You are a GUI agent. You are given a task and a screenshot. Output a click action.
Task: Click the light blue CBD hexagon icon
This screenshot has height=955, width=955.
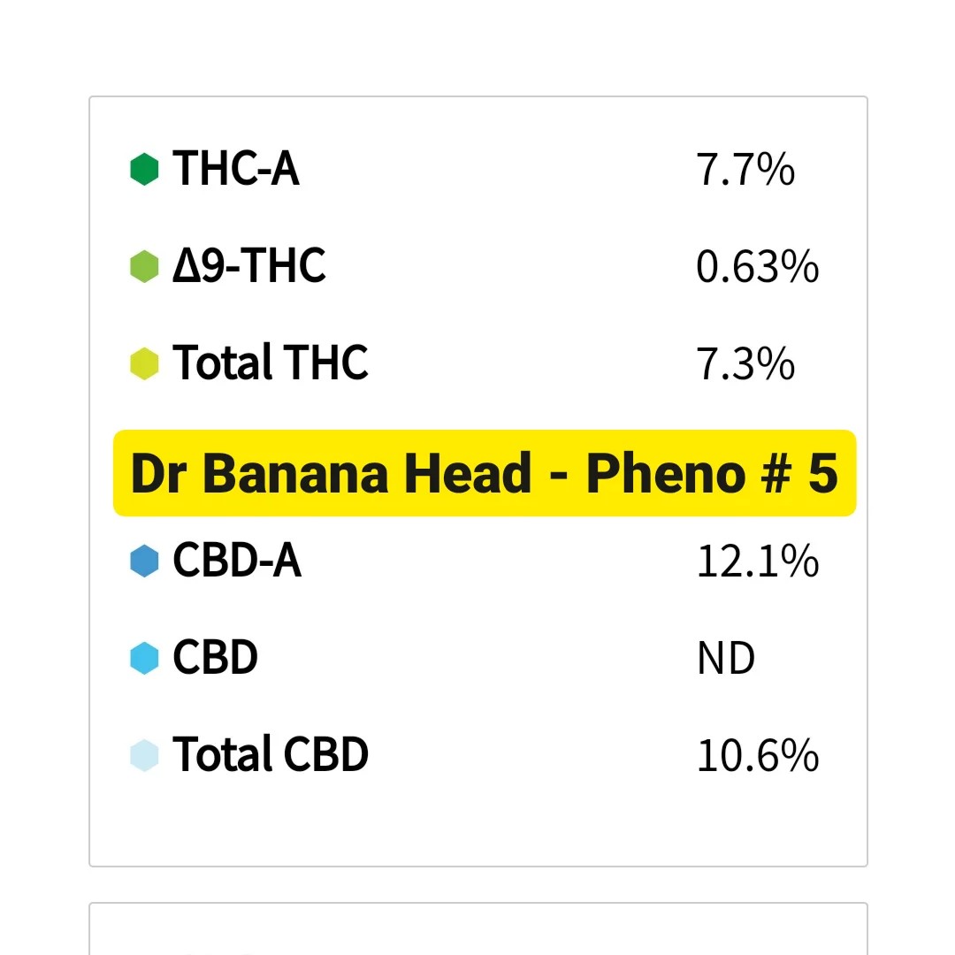(144, 659)
